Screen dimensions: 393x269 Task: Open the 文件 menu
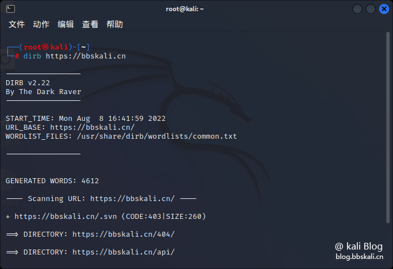(17, 25)
